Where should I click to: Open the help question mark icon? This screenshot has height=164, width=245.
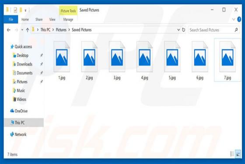tap(239, 20)
